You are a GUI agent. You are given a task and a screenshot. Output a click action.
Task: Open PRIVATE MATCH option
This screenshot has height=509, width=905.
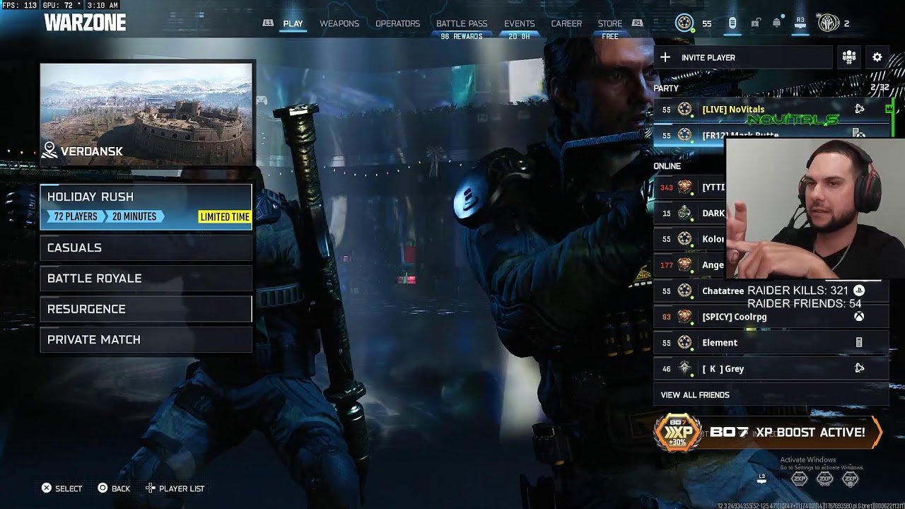[x=146, y=339]
